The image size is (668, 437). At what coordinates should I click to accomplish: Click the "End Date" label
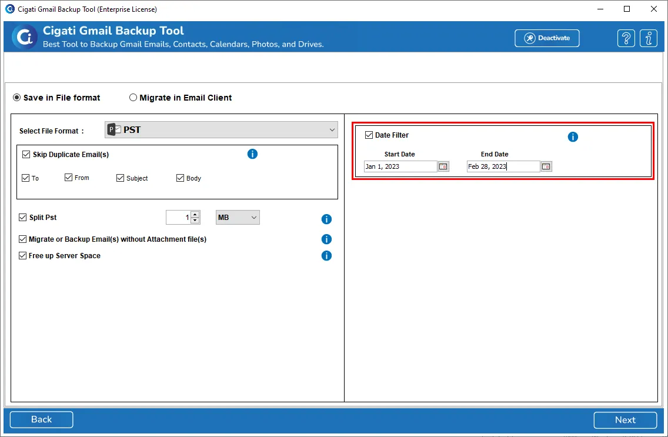(x=495, y=154)
